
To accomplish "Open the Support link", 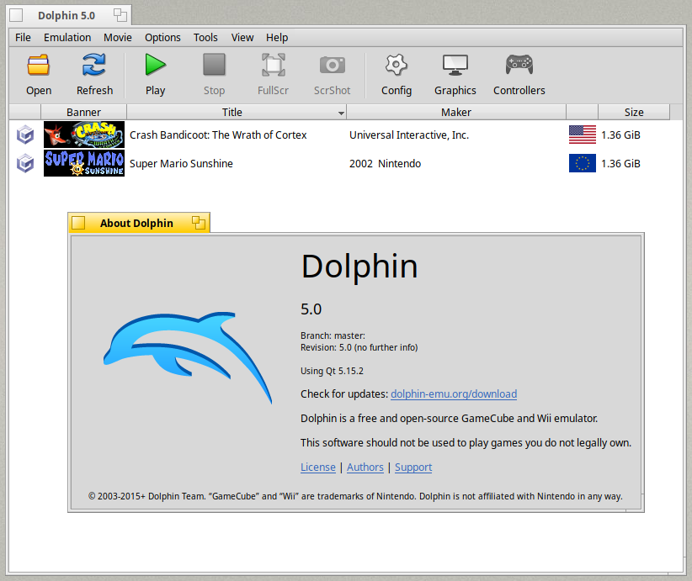I will tap(413, 467).
